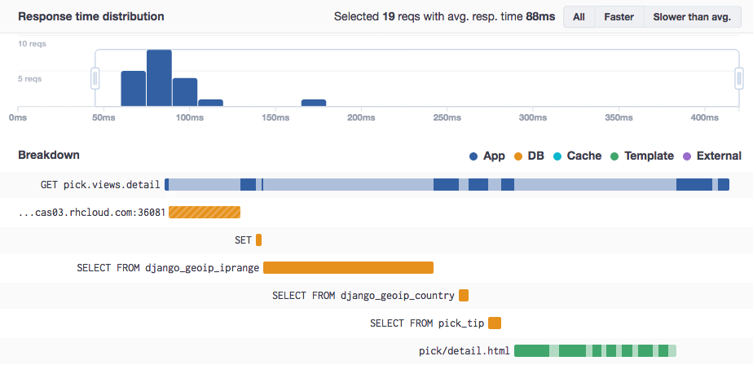Show only Faster requests

[x=619, y=16]
